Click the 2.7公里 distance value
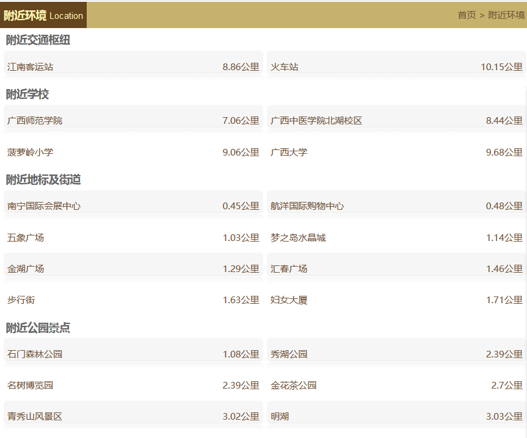Image resolution: width=527 pixels, height=438 pixels. tap(507, 386)
